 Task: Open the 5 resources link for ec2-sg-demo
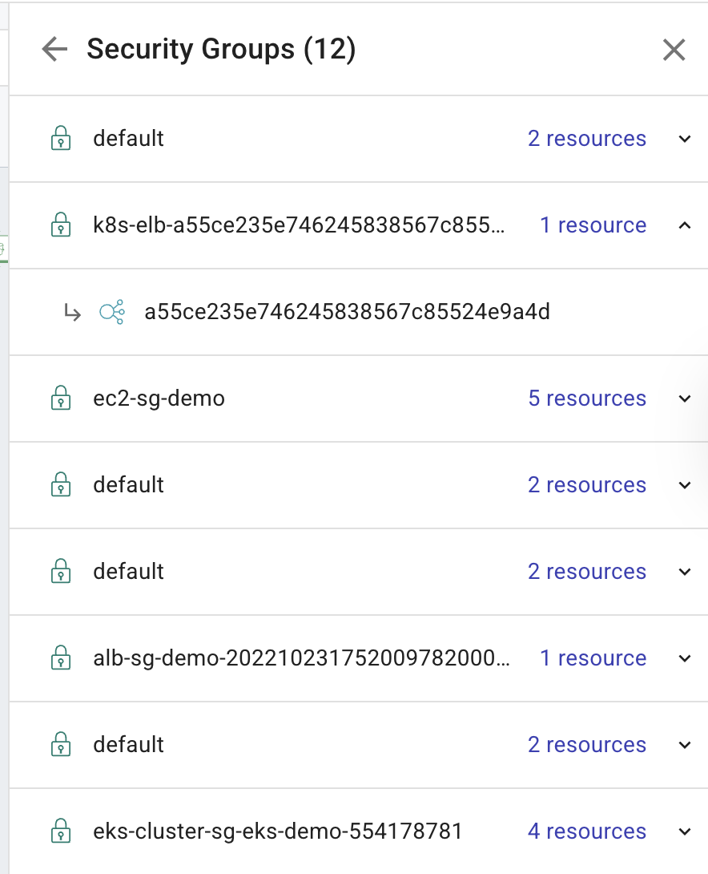point(587,399)
